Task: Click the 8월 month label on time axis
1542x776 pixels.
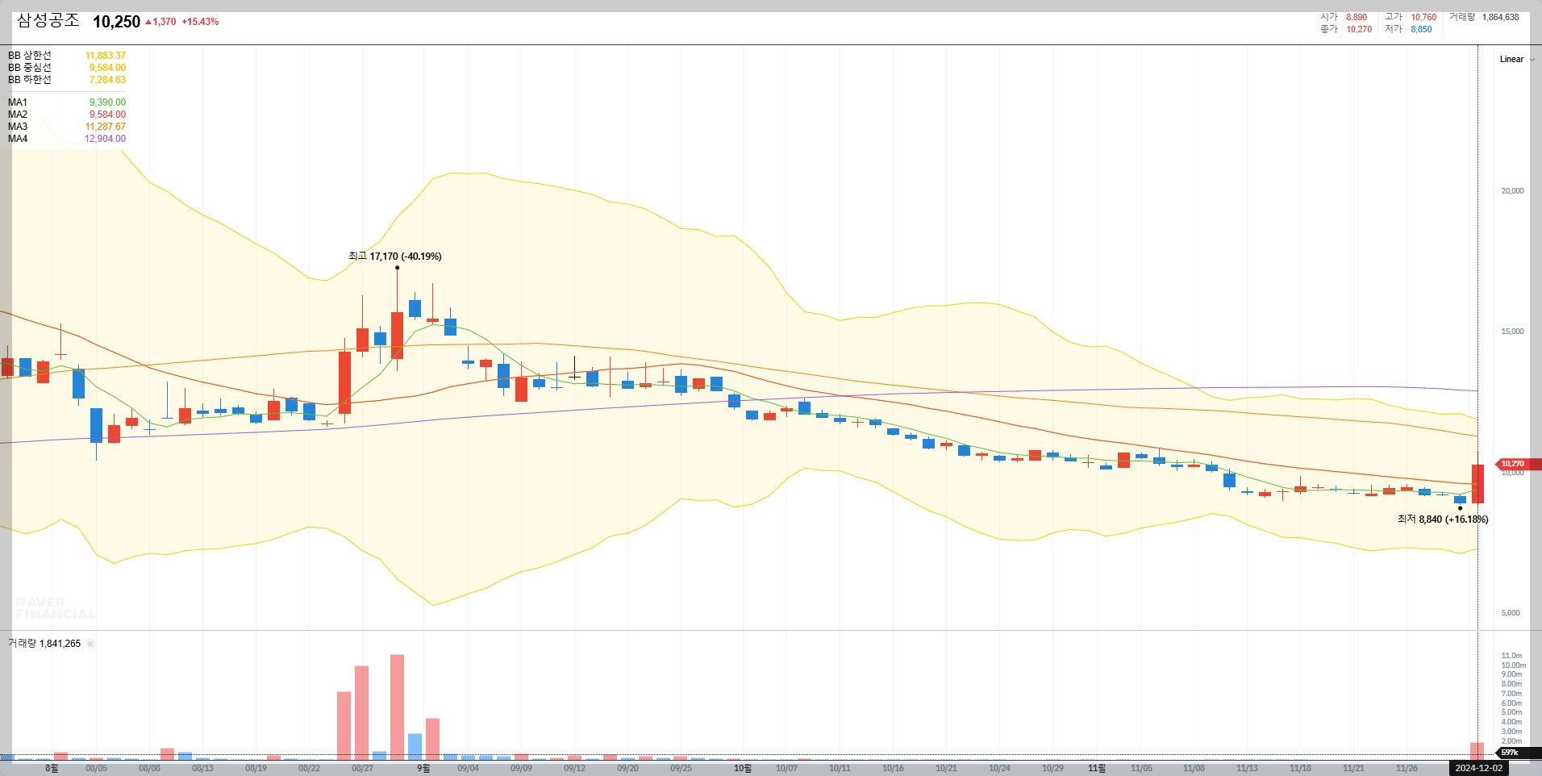Action: [x=52, y=769]
